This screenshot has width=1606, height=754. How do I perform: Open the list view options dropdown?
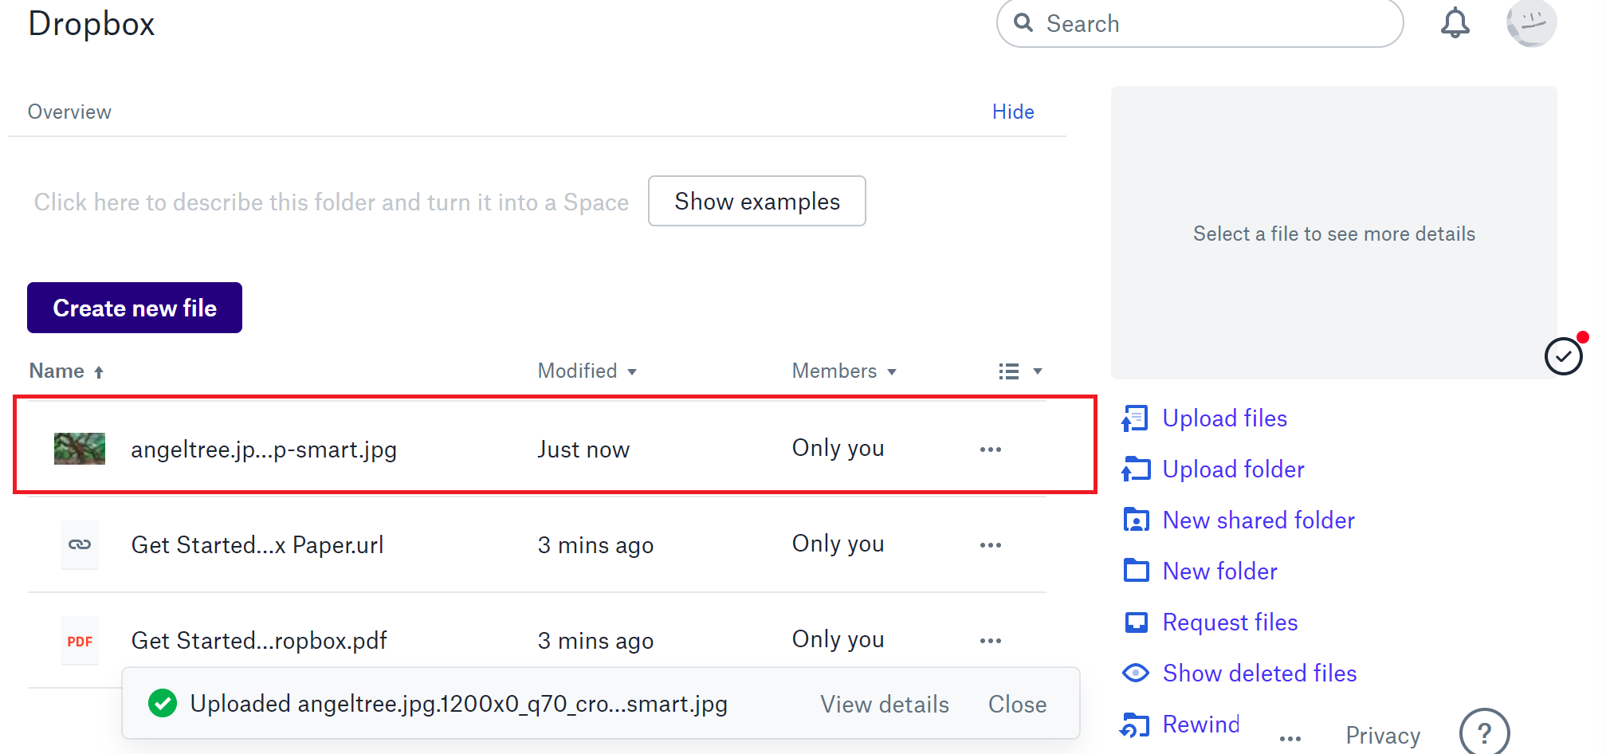1019,371
